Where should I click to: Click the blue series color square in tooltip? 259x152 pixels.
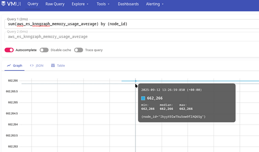(143, 98)
